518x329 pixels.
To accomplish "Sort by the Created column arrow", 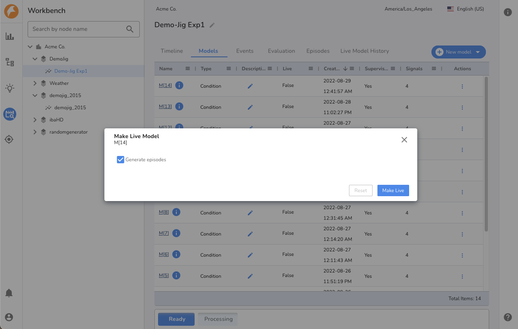I will 345,69.
